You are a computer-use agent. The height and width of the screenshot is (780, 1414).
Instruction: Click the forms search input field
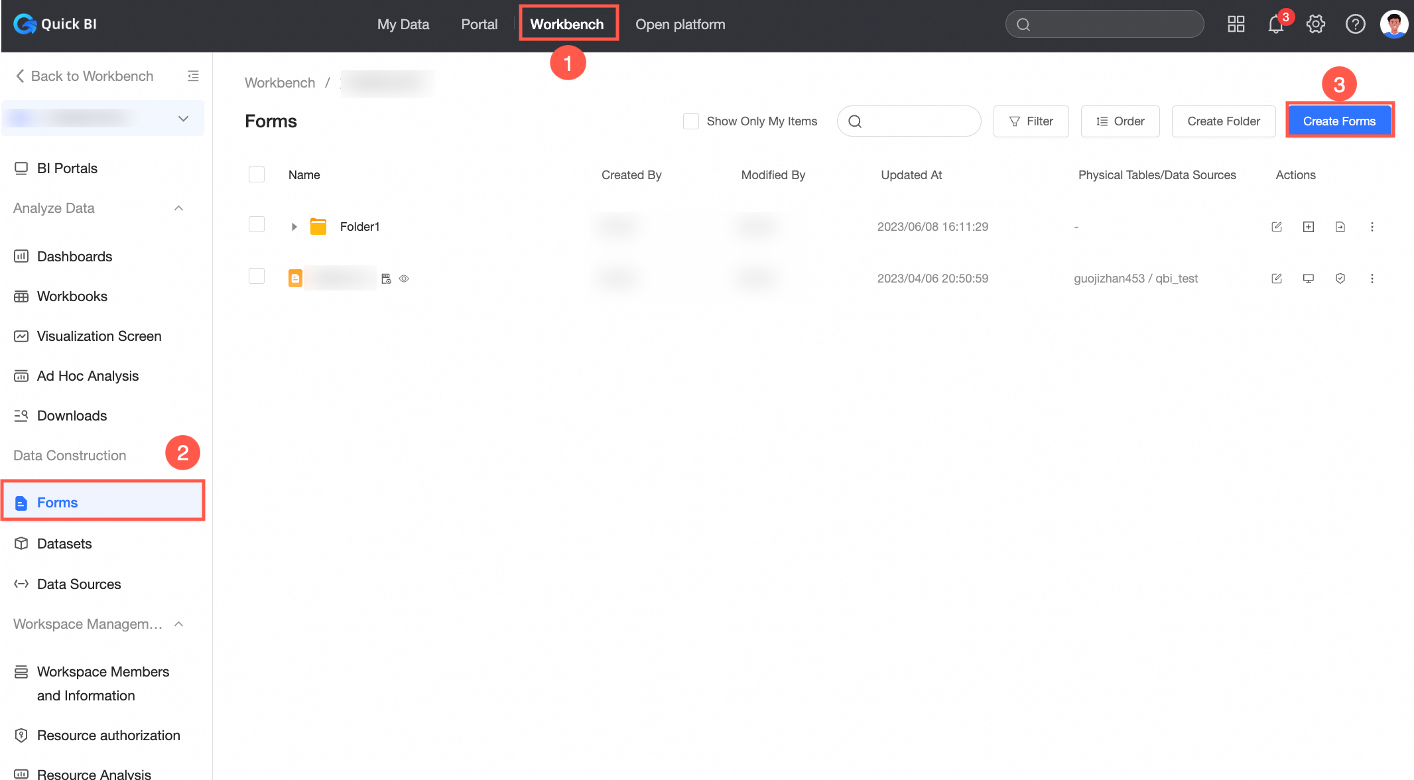click(919, 121)
